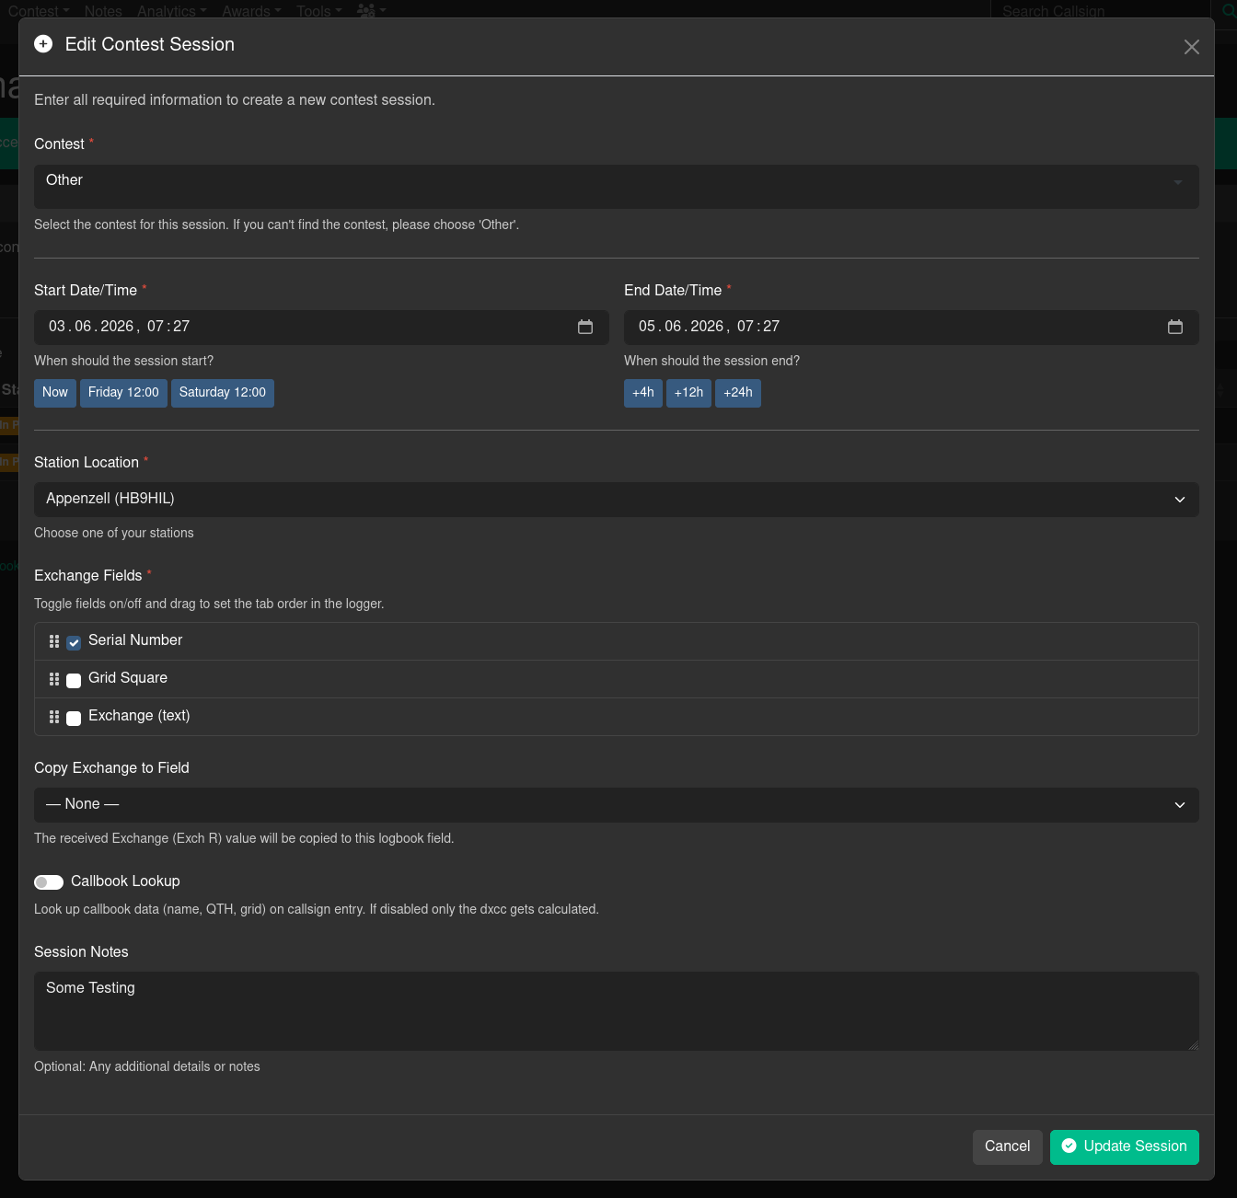
Task: Set start to Friday 12:00
Action: point(123,393)
